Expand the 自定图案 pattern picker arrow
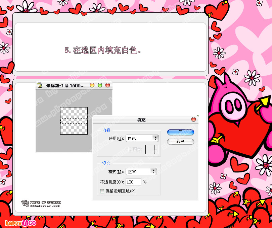This screenshot has height=228, width=272. 156,150
